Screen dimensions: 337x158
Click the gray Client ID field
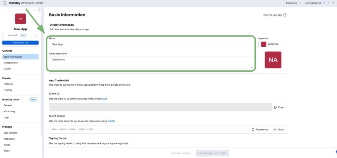tap(161, 107)
